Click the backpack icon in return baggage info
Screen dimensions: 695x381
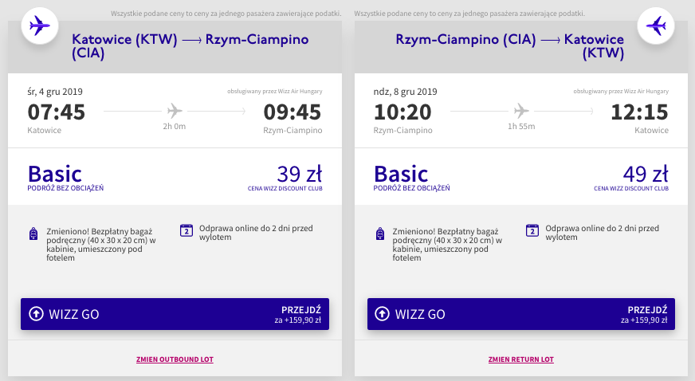(380, 234)
